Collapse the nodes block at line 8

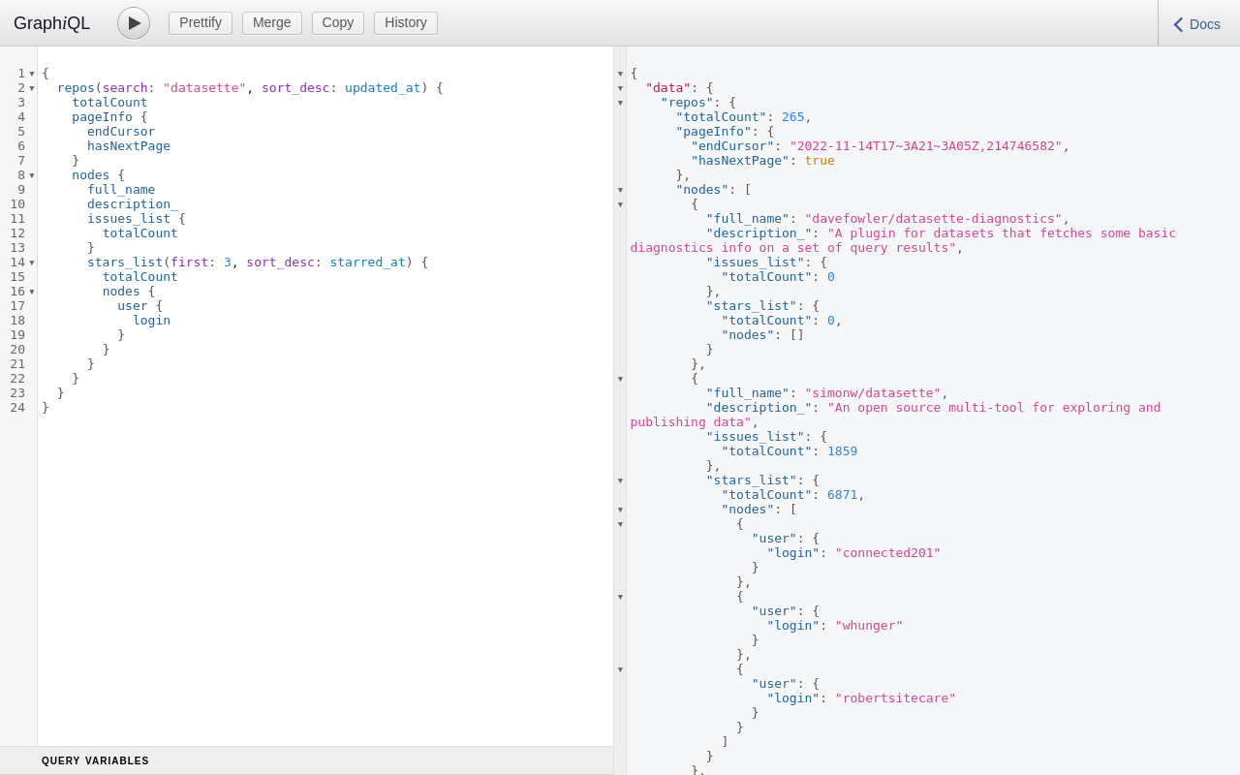(32, 175)
